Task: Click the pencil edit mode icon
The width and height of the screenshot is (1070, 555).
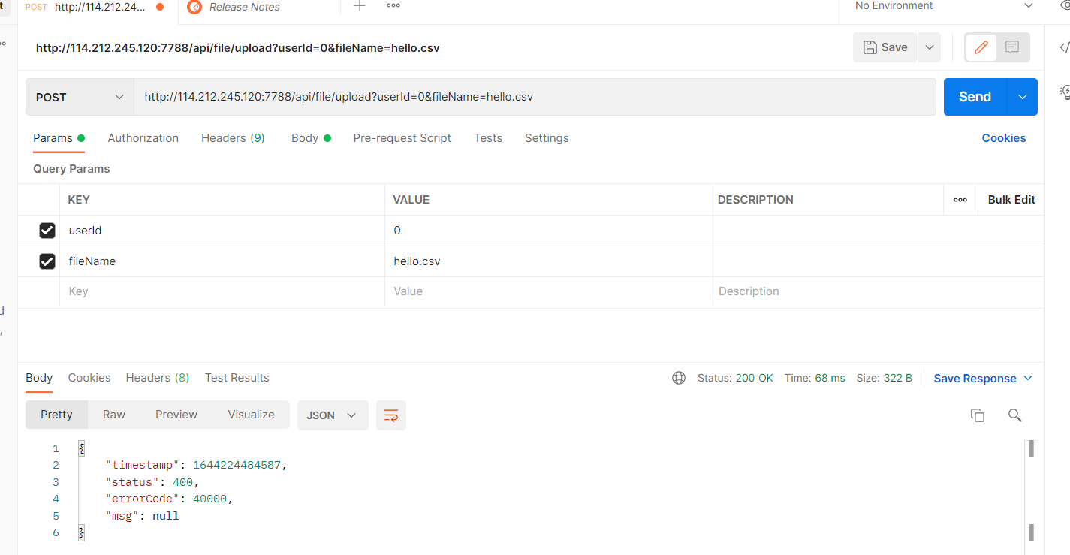Action: click(x=981, y=47)
